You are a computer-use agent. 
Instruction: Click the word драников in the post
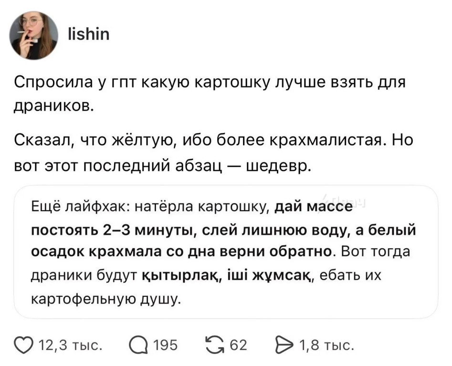[x=53, y=106]
